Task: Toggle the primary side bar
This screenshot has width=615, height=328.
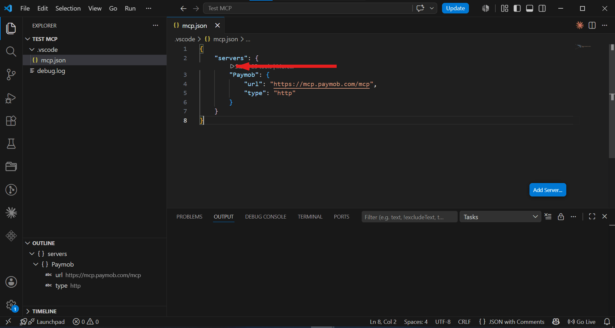Action: click(517, 8)
